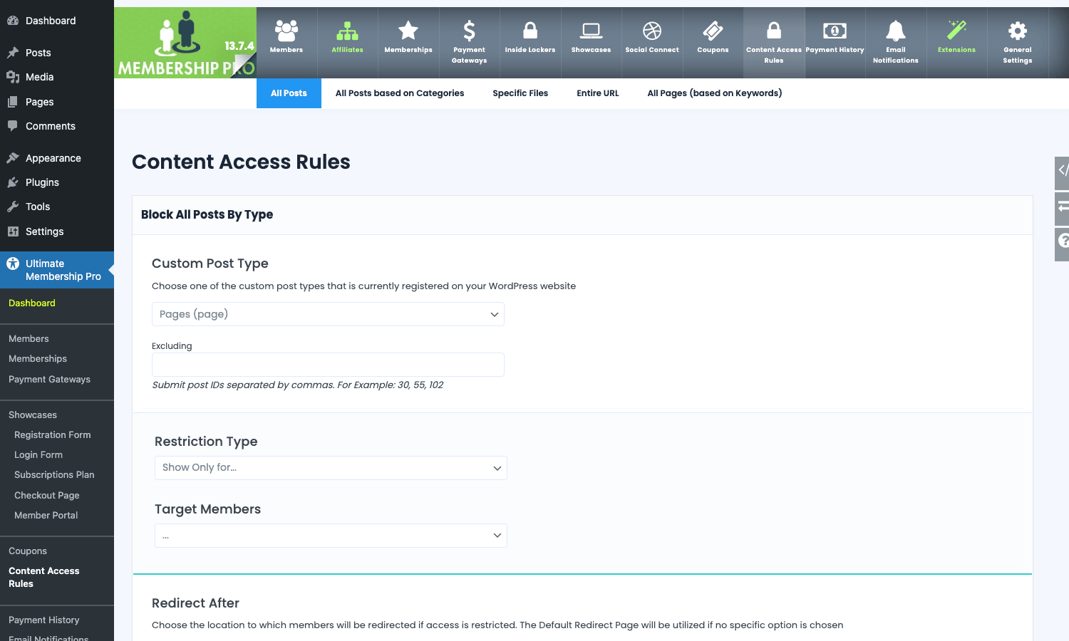Switch to All Posts based on Categories
This screenshot has width=1069, height=641.
pos(400,93)
